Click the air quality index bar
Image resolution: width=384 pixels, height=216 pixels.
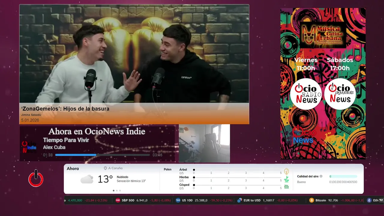tap(343, 176)
